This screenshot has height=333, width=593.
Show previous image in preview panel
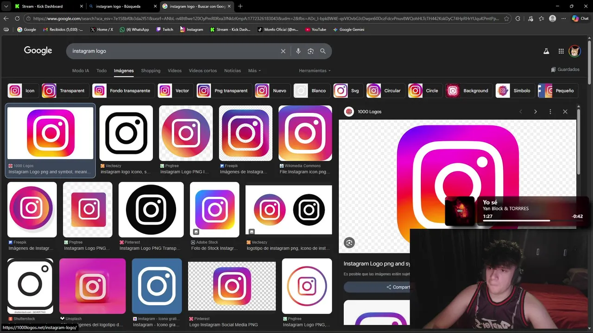tap(521, 111)
